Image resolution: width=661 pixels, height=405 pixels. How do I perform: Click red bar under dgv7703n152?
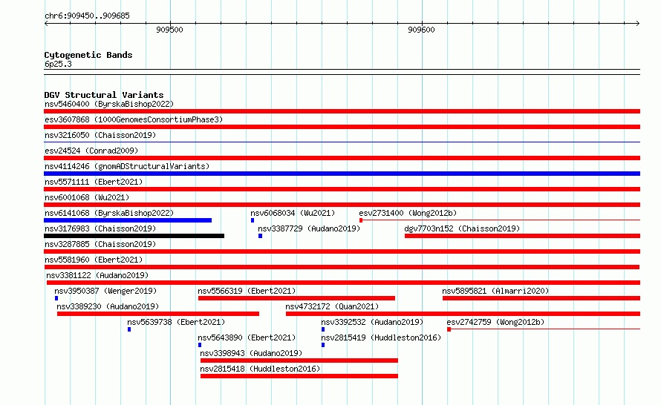pos(522,236)
